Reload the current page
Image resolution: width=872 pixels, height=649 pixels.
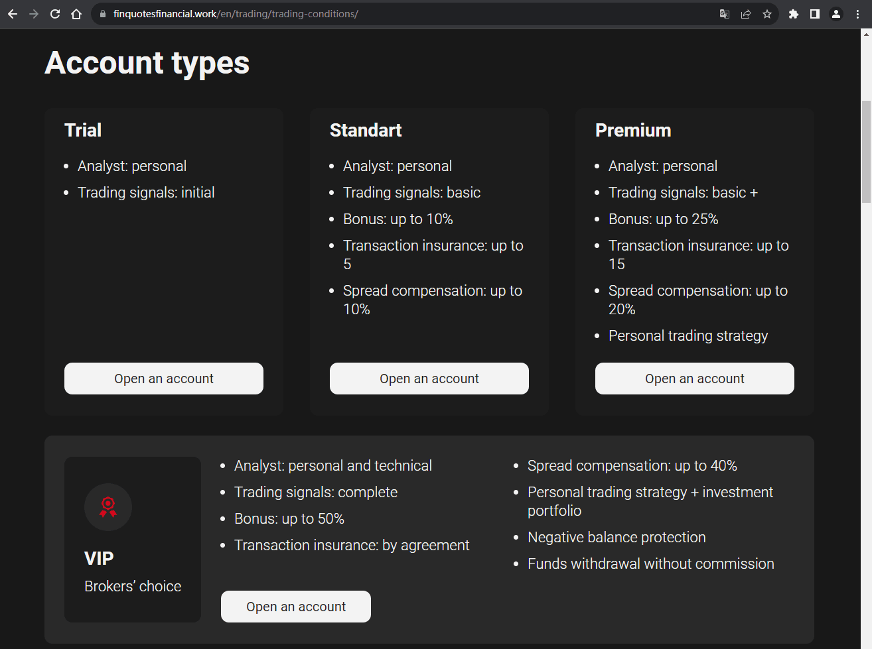(x=55, y=14)
